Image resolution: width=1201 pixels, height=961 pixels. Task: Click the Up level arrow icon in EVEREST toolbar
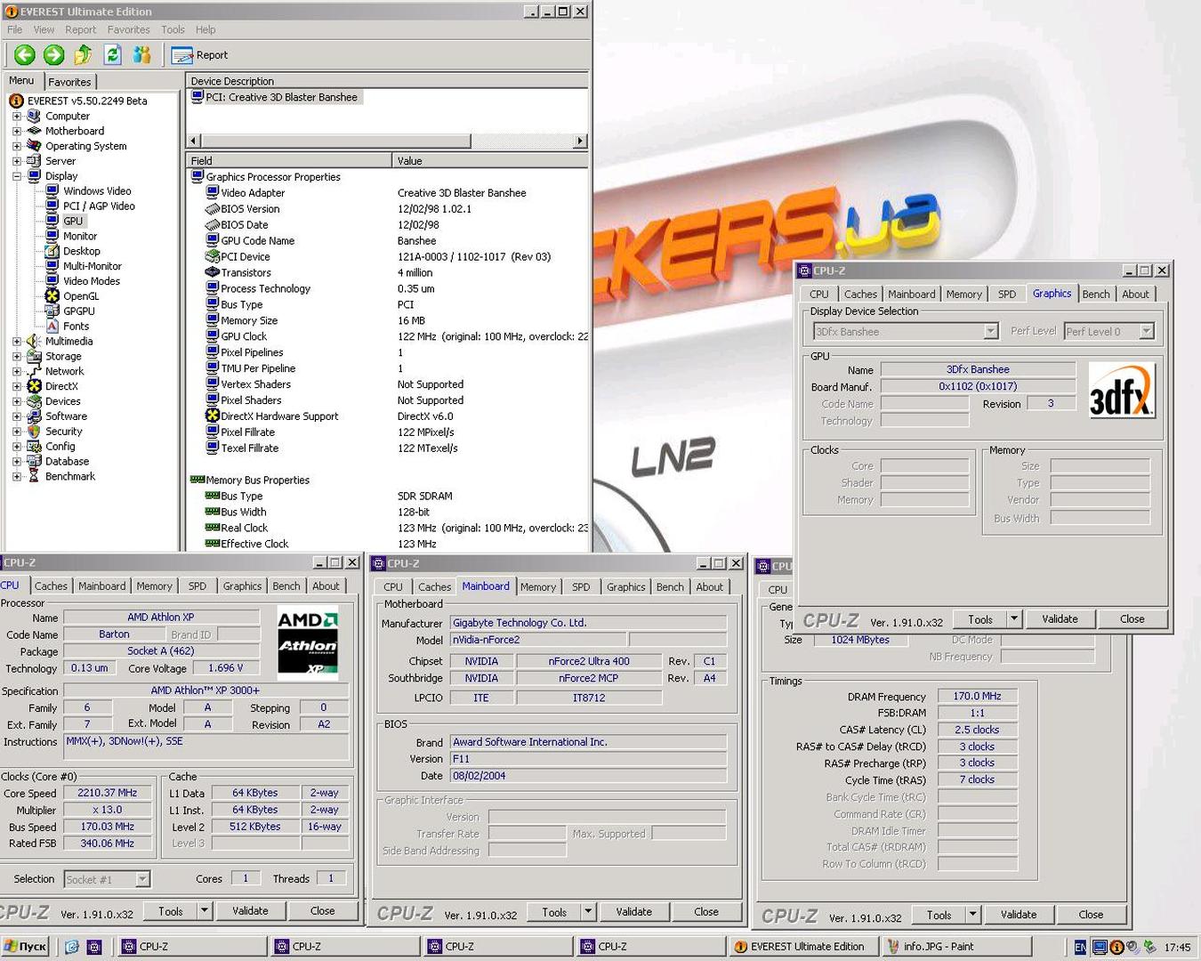point(83,55)
